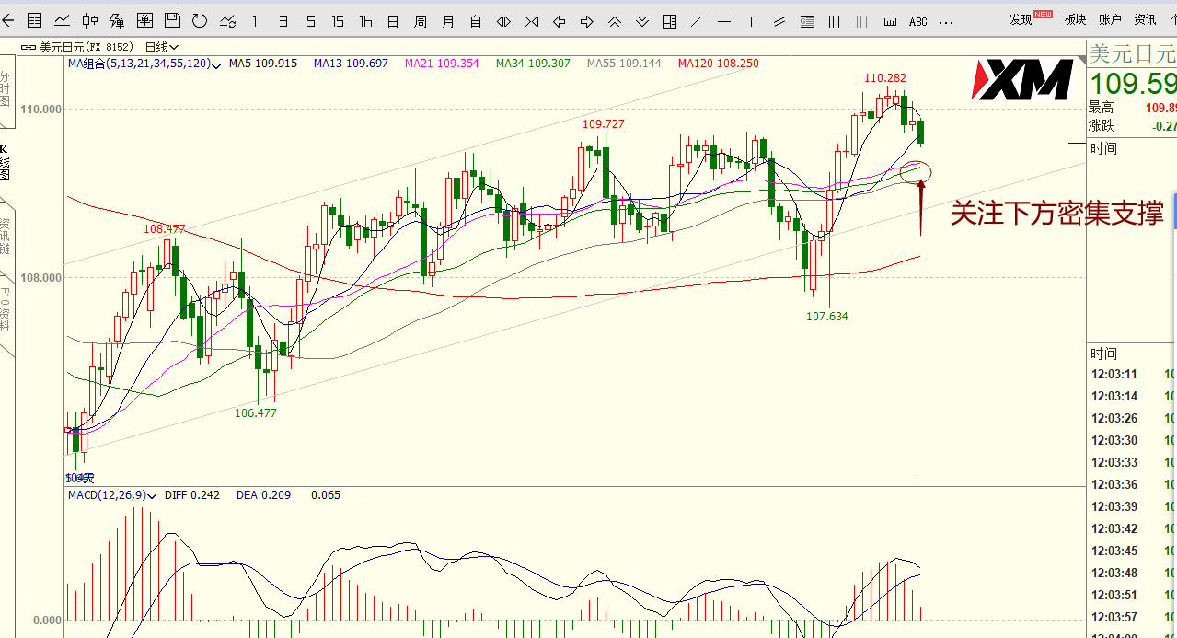This screenshot has width=1177, height=638.
Task: Select the parallel channel lines tool
Action: [779, 20]
